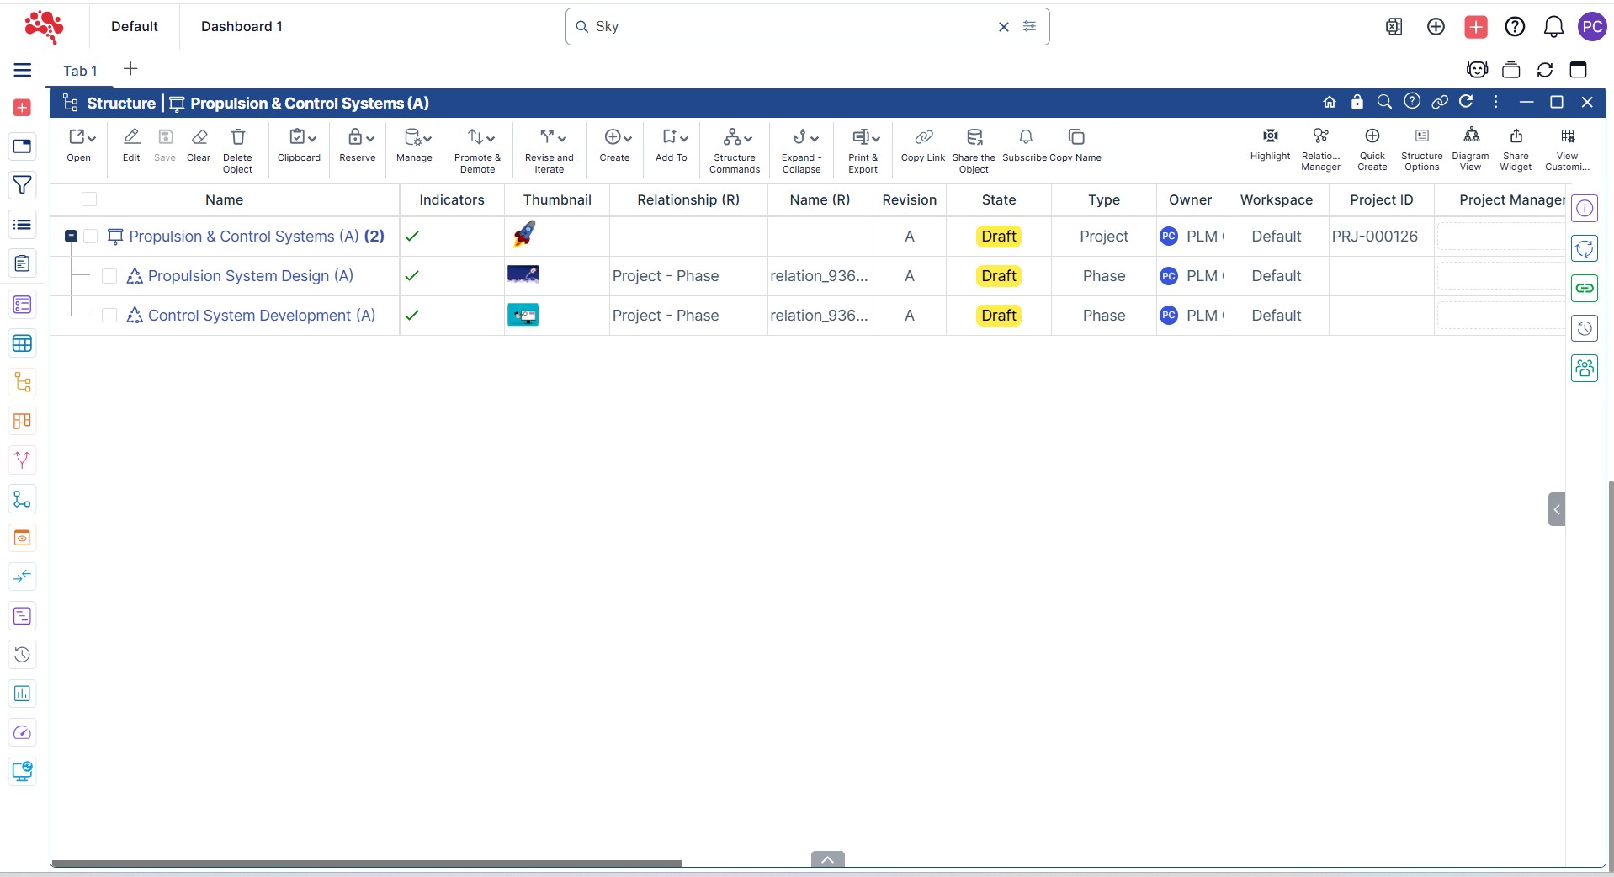Open notifications bell in top bar
Viewport: 1614px width, 877px height.
(1553, 27)
